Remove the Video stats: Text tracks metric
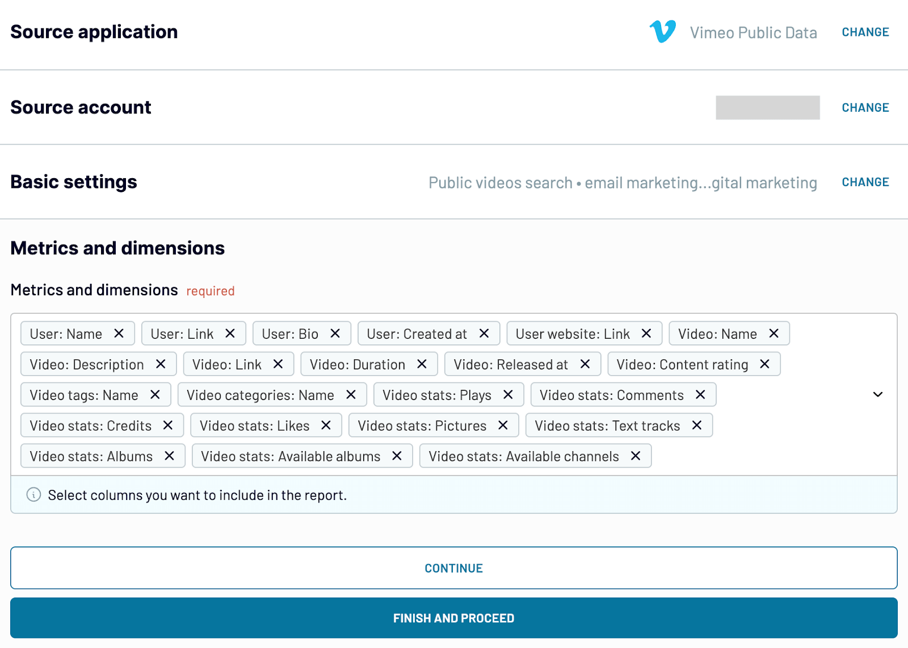The image size is (908, 648). 697,425
